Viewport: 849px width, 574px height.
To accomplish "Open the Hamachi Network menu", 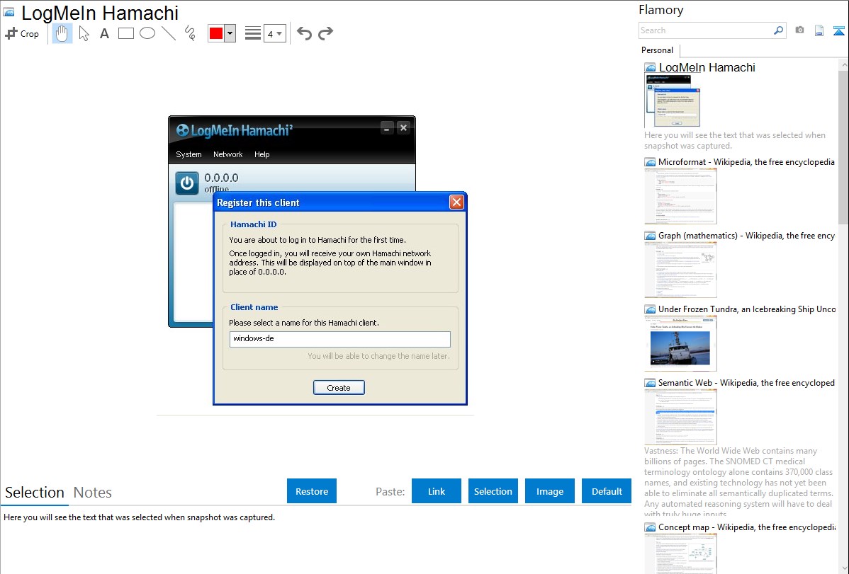I will point(228,154).
